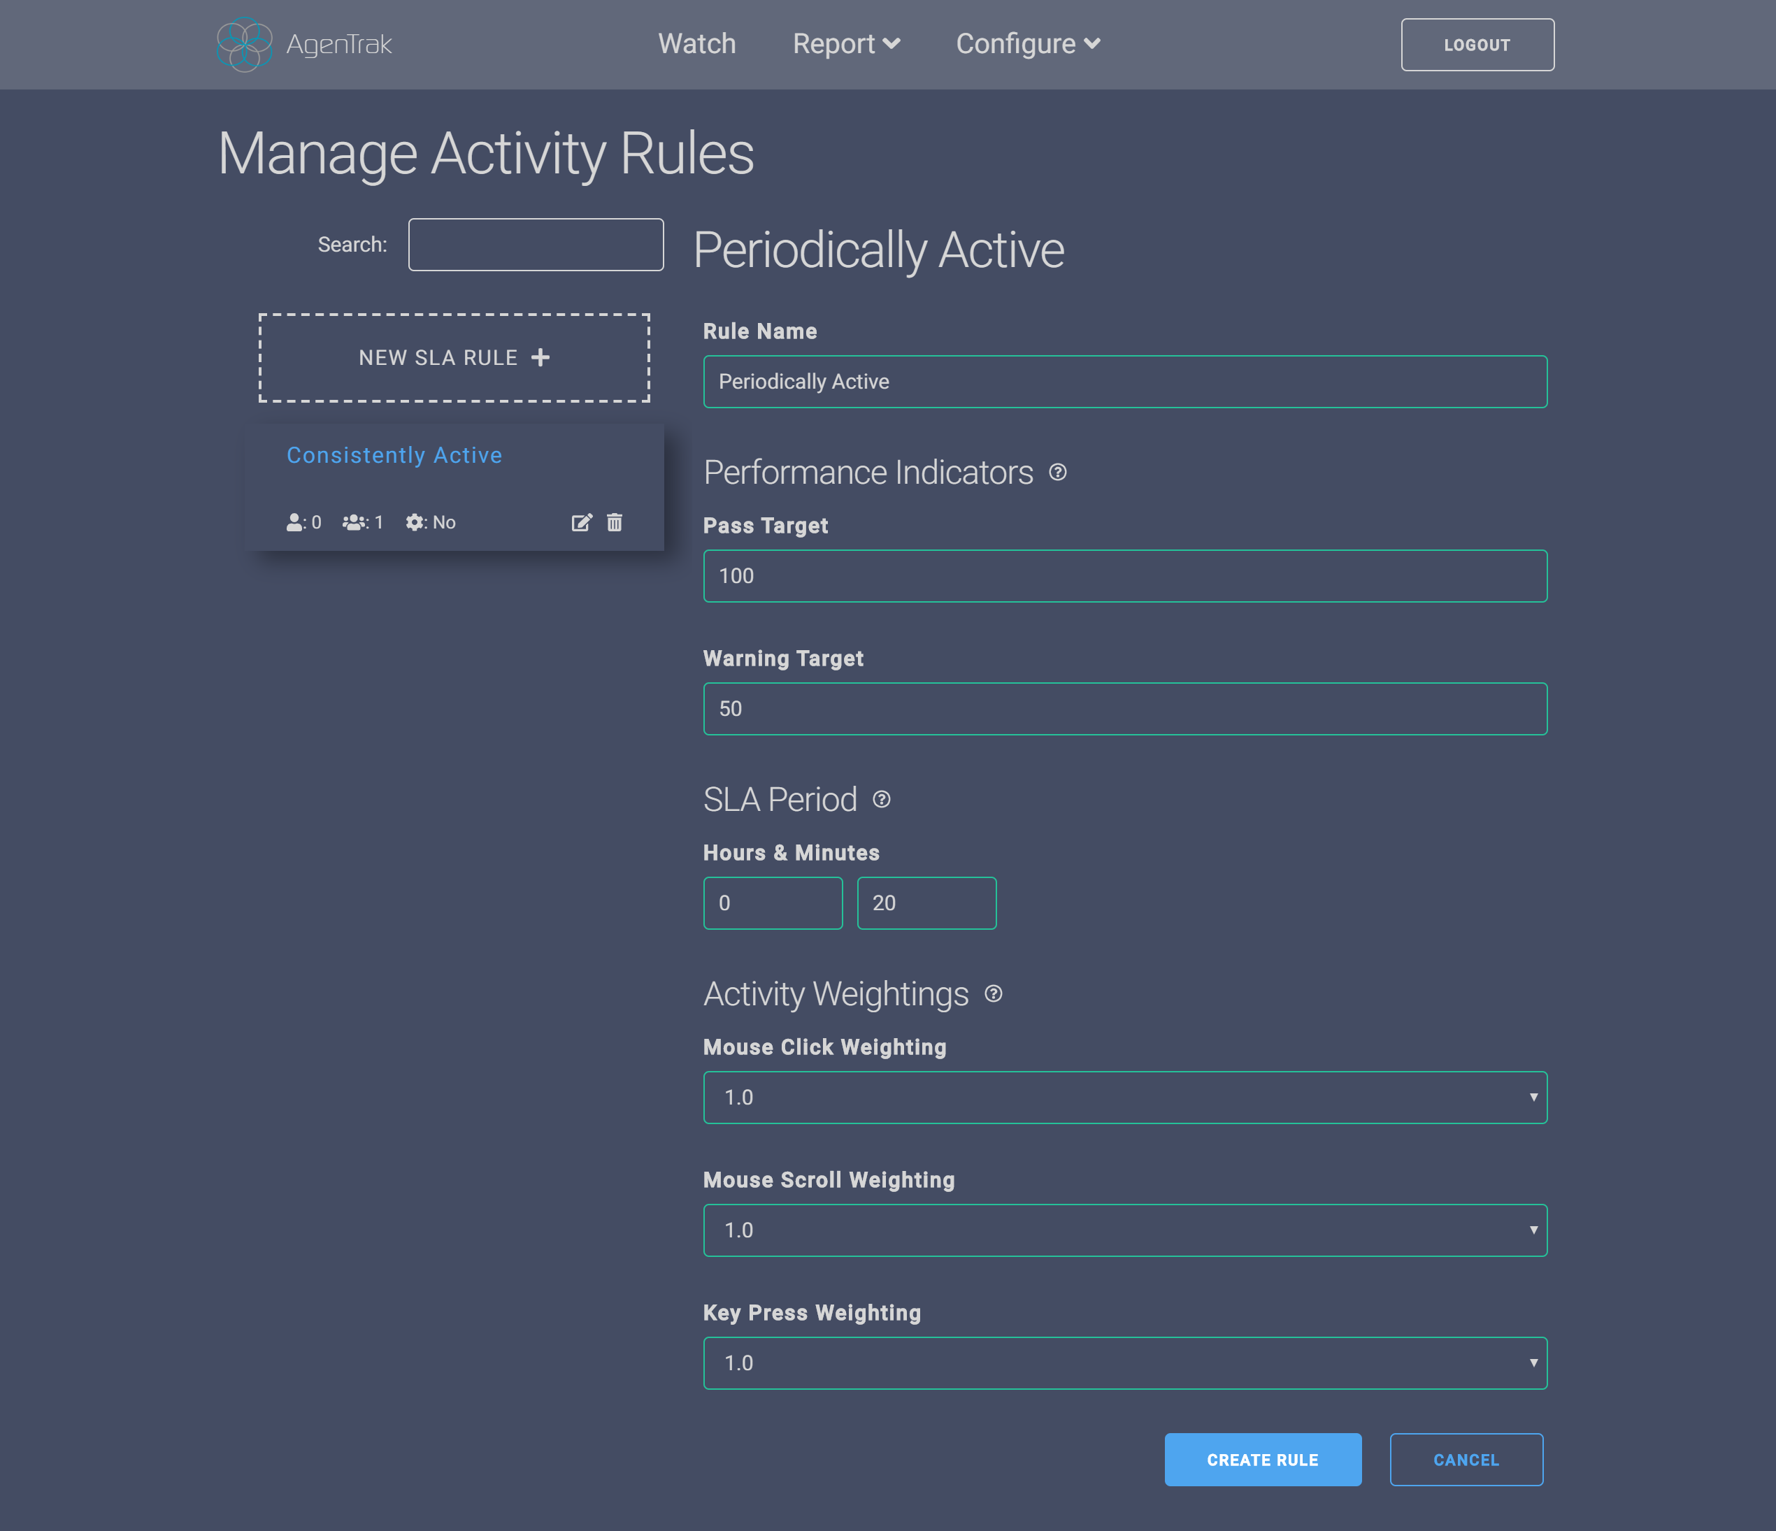The image size is (1776, 1531).
Task: Click the Logout button
Action: pos(1477,45)
